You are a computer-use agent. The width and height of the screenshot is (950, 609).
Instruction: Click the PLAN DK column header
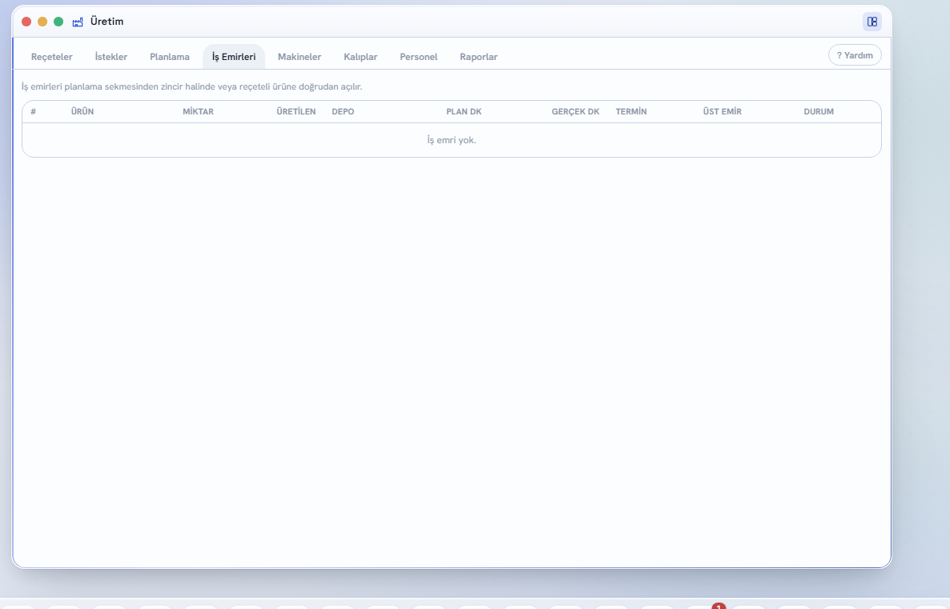[x=464, y=111]
